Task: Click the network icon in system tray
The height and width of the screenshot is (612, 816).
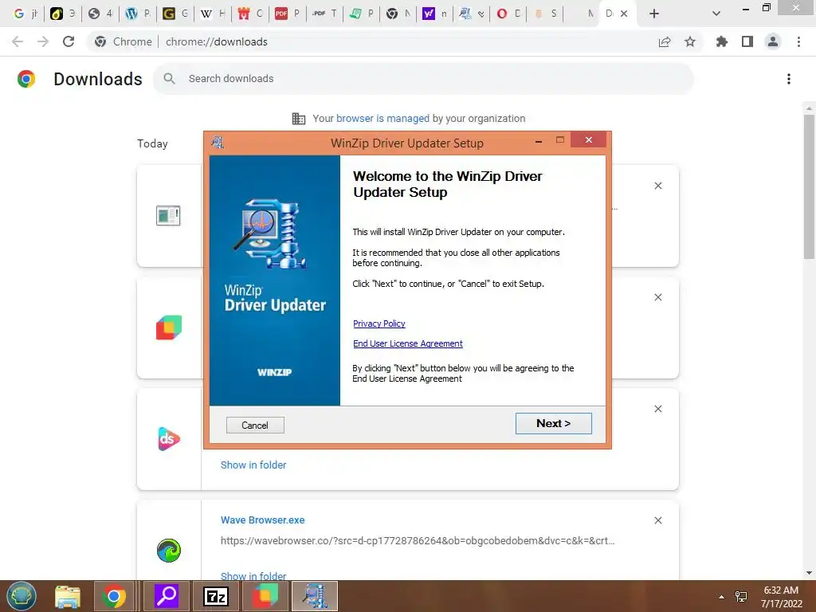Action: point(741,596)
